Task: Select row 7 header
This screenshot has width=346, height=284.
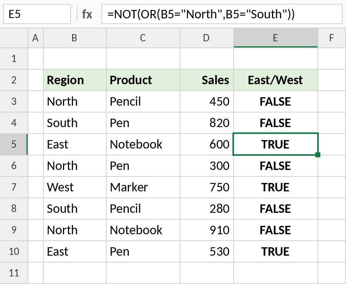Action: 14,187
